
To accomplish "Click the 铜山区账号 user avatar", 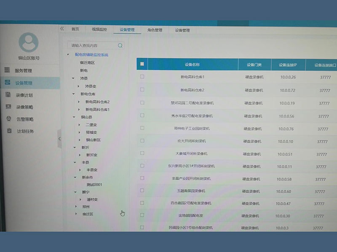I will (29, 42).
